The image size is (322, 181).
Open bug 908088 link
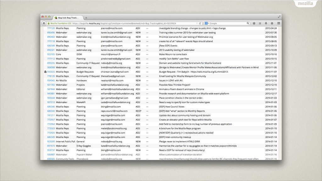click(51, 68)
